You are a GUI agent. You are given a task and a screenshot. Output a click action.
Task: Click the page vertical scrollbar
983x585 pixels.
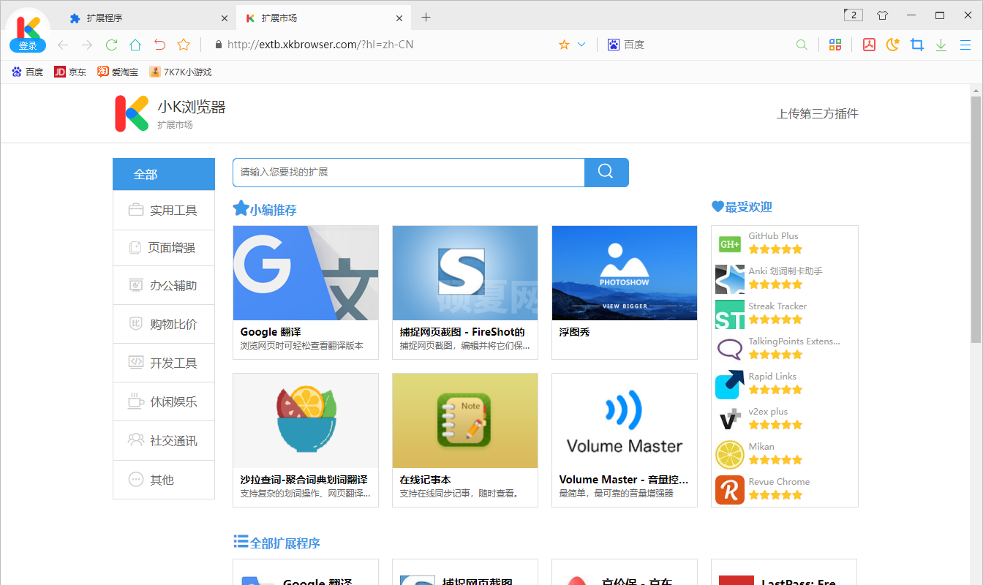pyautogui.click(x=976, y=219)
